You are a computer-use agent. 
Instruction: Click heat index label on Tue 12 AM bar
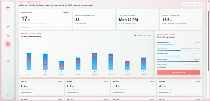[127, 63]
